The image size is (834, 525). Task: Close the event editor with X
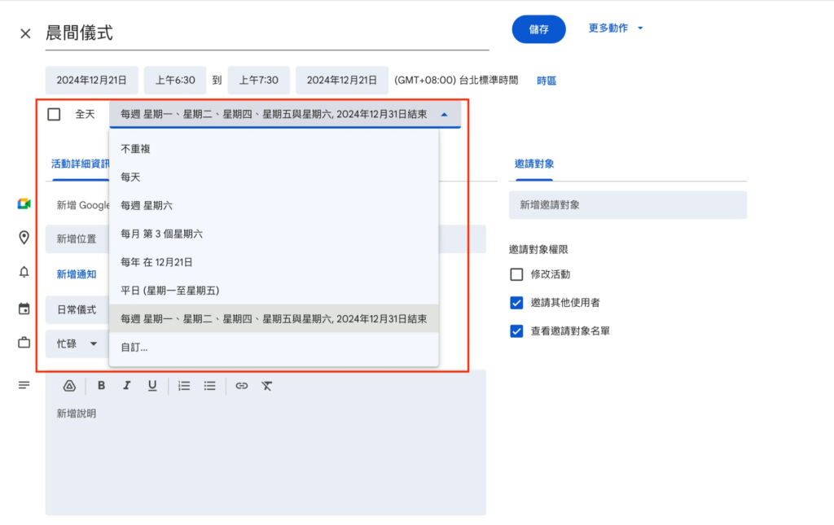coord(25,33)
